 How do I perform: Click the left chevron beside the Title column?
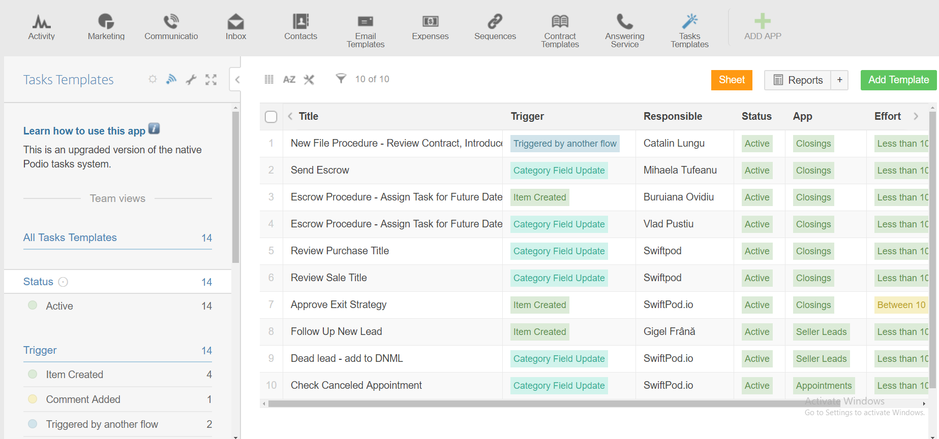[290, 116]
